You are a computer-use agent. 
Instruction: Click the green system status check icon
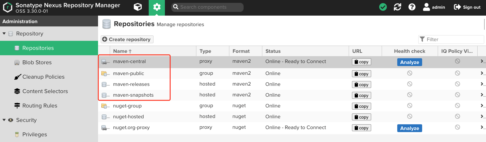pos(383,7)
